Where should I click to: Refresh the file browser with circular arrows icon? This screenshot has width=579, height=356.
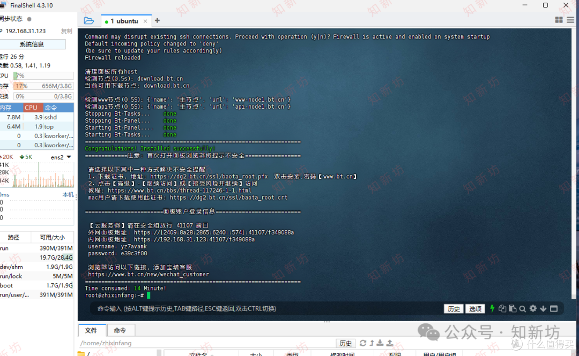(x=362, y=343)
